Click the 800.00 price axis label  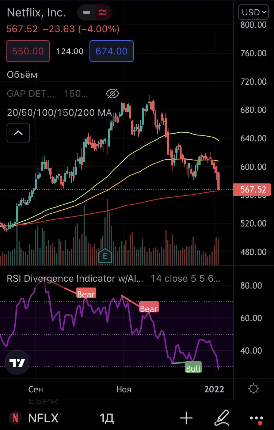pos(254,25)
